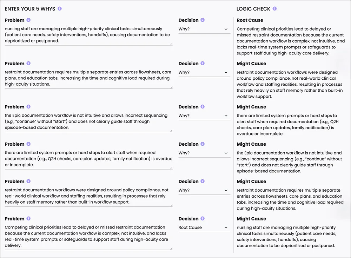
Task: Open the first Why? decision dropdown
Action: 204,29
